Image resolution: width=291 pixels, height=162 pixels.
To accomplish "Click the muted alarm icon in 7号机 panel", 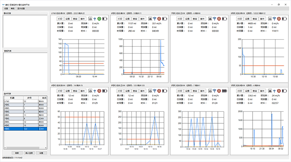I will 210,19.
